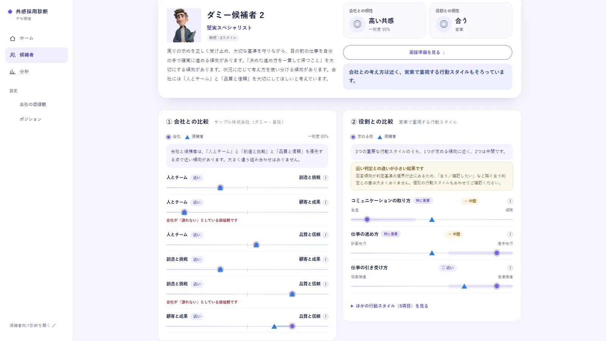This screenshot has height=341, width=606.
Task: Click the purple 共感採用診断 logo dot
Action: click(x=10, y=12)
